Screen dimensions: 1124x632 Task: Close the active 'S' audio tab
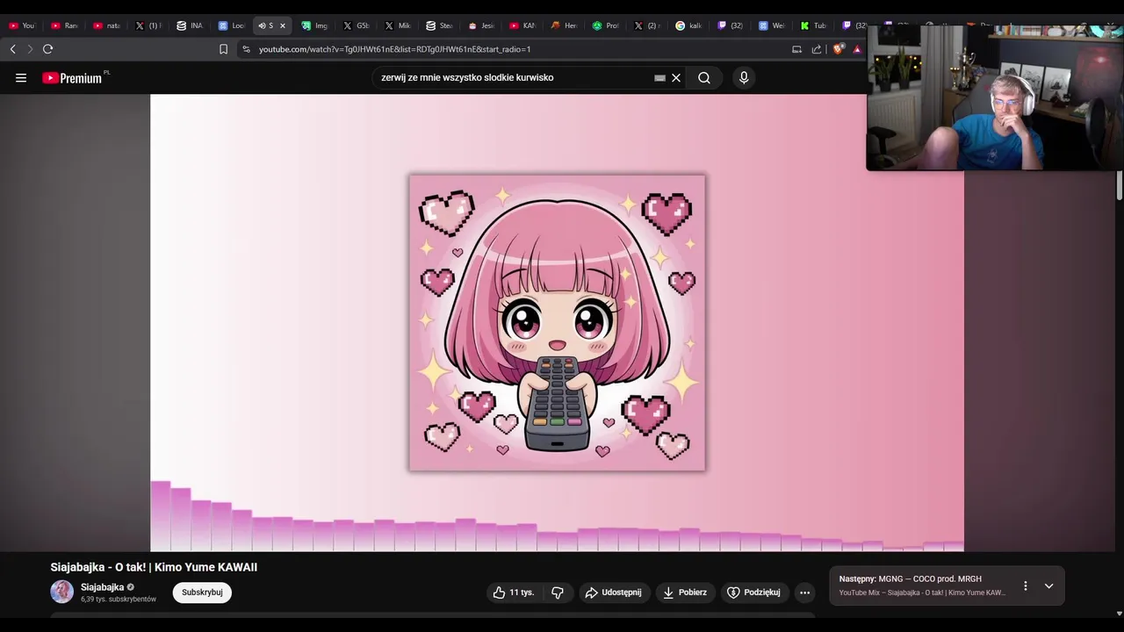tap(283, 25)
